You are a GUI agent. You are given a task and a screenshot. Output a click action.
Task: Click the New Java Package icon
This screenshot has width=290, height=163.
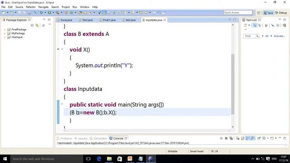click(66, 13)
